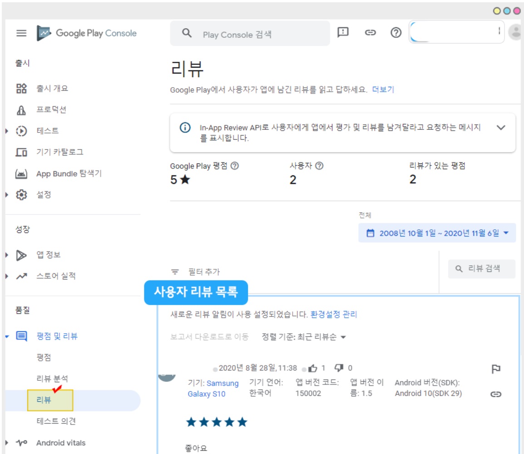Image resolution: width=524 pixels, height=454 pixels.
Task: Click the user account avatar
Action: click(x=515, y=32)
